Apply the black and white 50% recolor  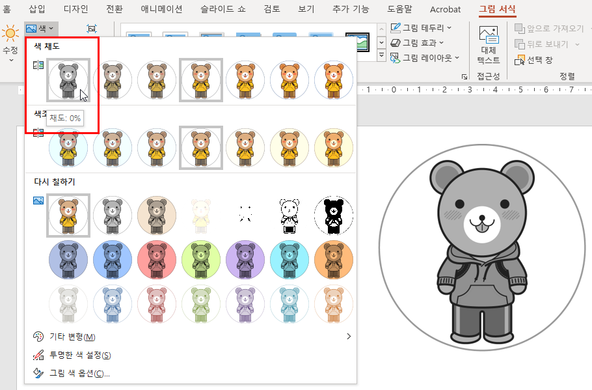point(289,216)
